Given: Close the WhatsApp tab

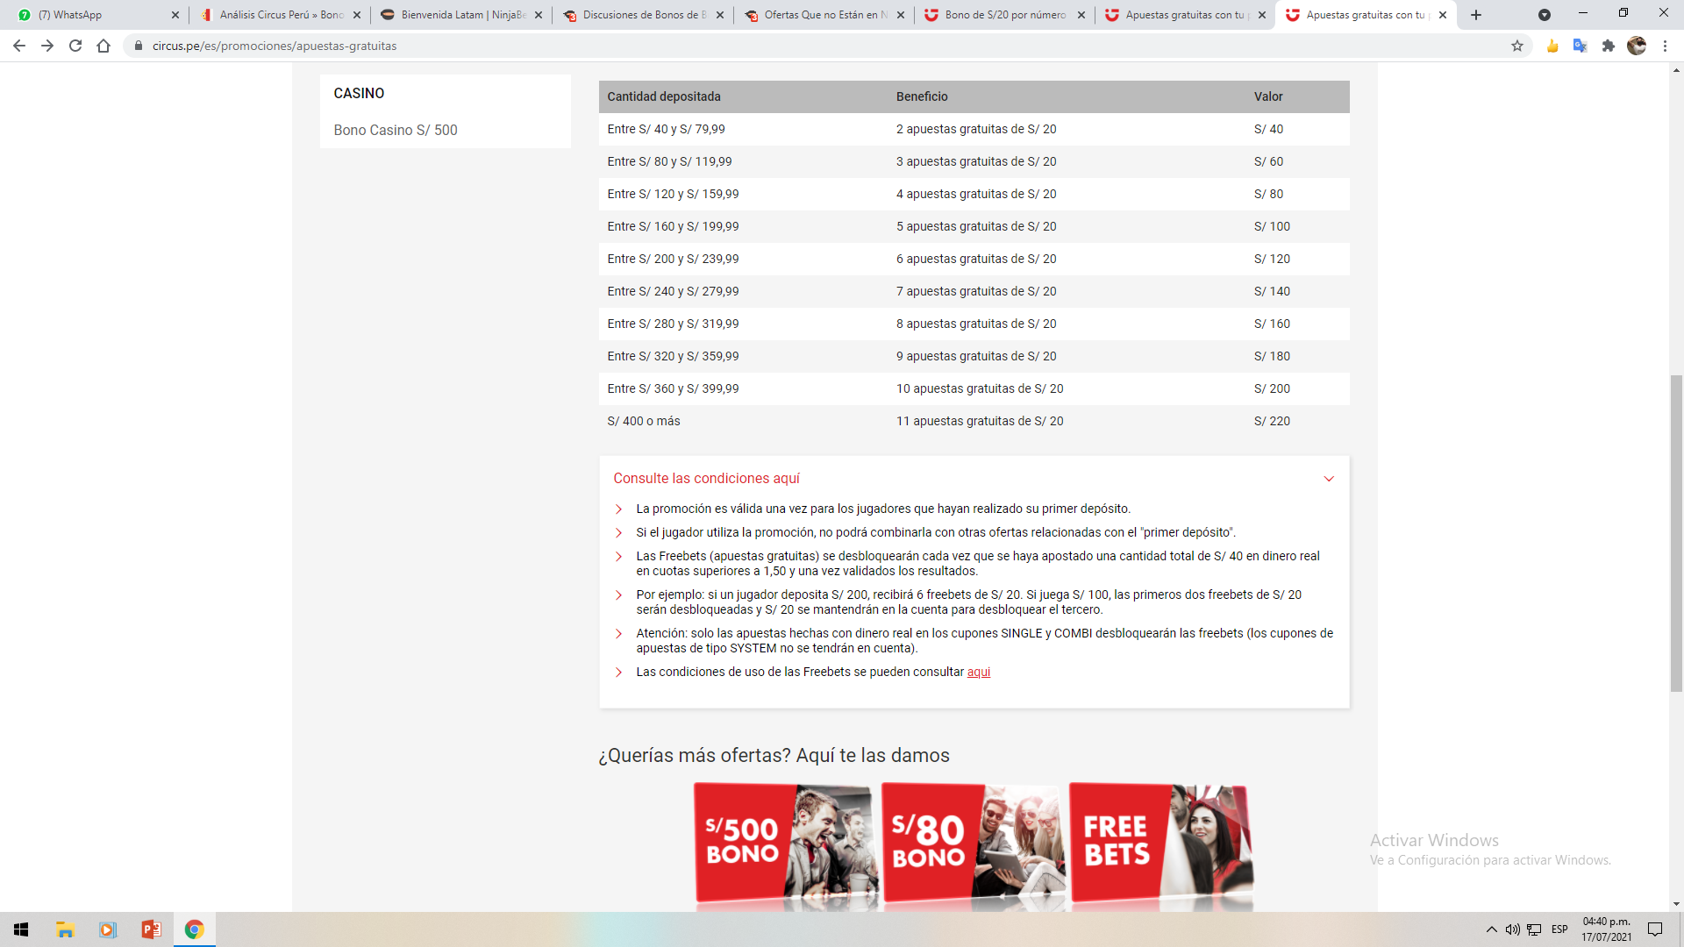Looking at the screenshot, I should click(x=175, y=15).
